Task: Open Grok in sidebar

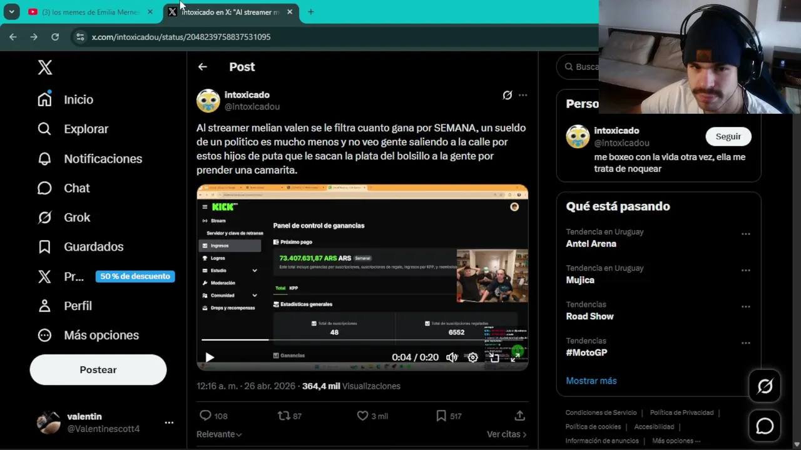Action: click(x=64, y=217)
